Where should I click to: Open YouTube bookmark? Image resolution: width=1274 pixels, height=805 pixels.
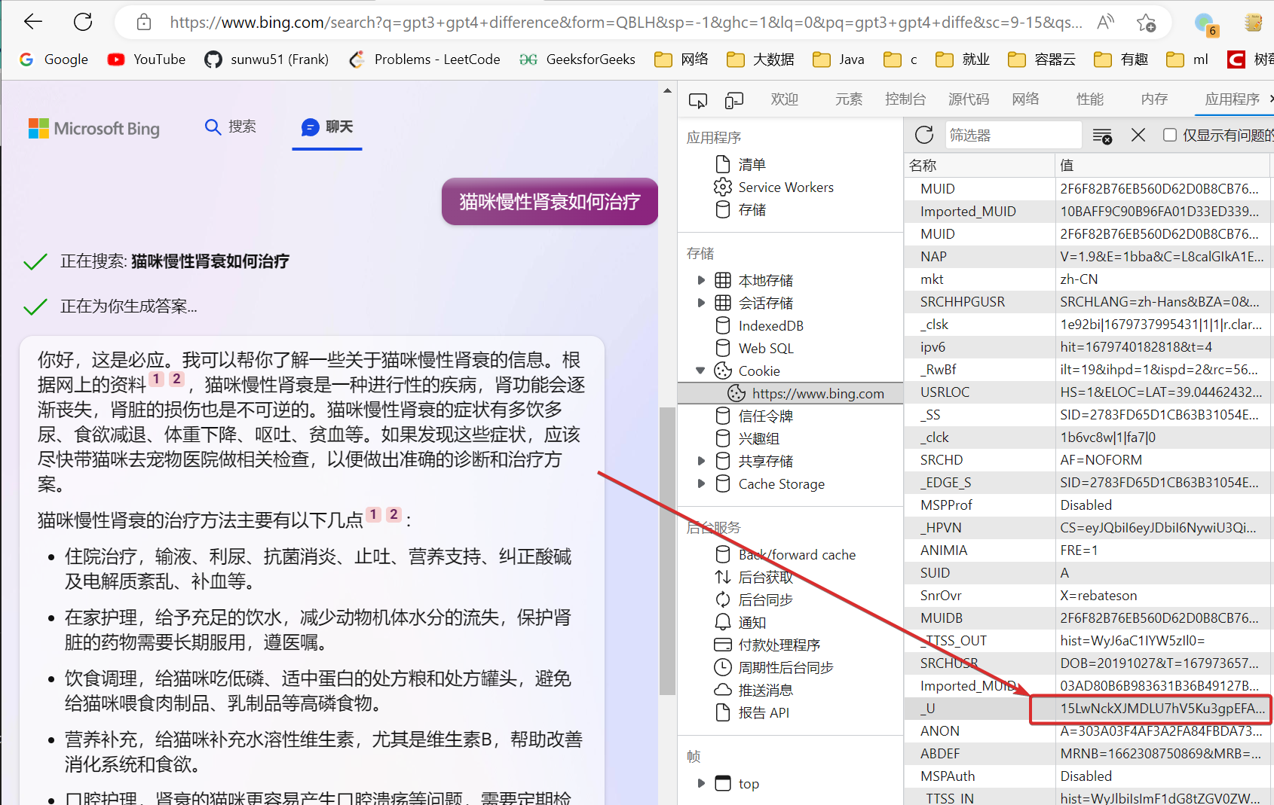[x=147, y=59]
